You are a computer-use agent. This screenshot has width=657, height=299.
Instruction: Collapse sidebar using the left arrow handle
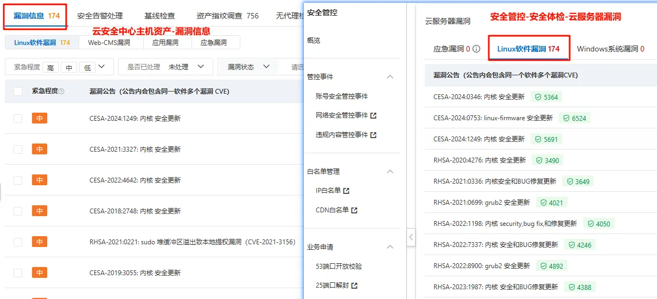click(x=411, y=237)
